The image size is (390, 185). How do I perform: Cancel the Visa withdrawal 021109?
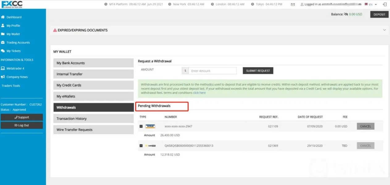click(x=365, y=126)
